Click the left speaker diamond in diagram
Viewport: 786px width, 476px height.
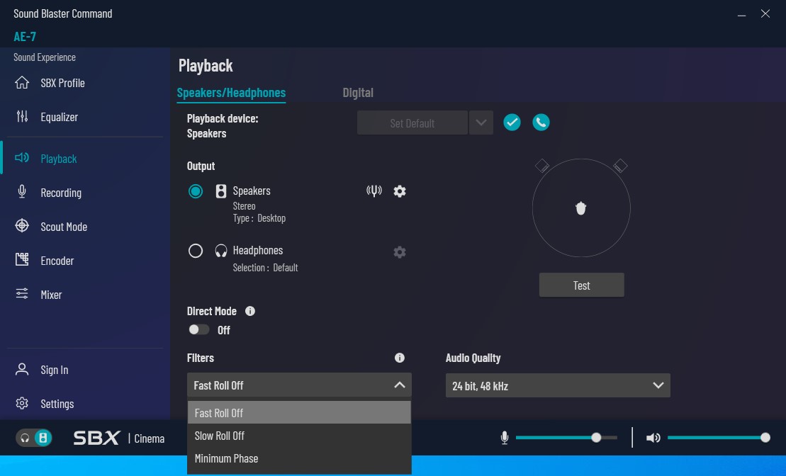[x=542, y=165]
